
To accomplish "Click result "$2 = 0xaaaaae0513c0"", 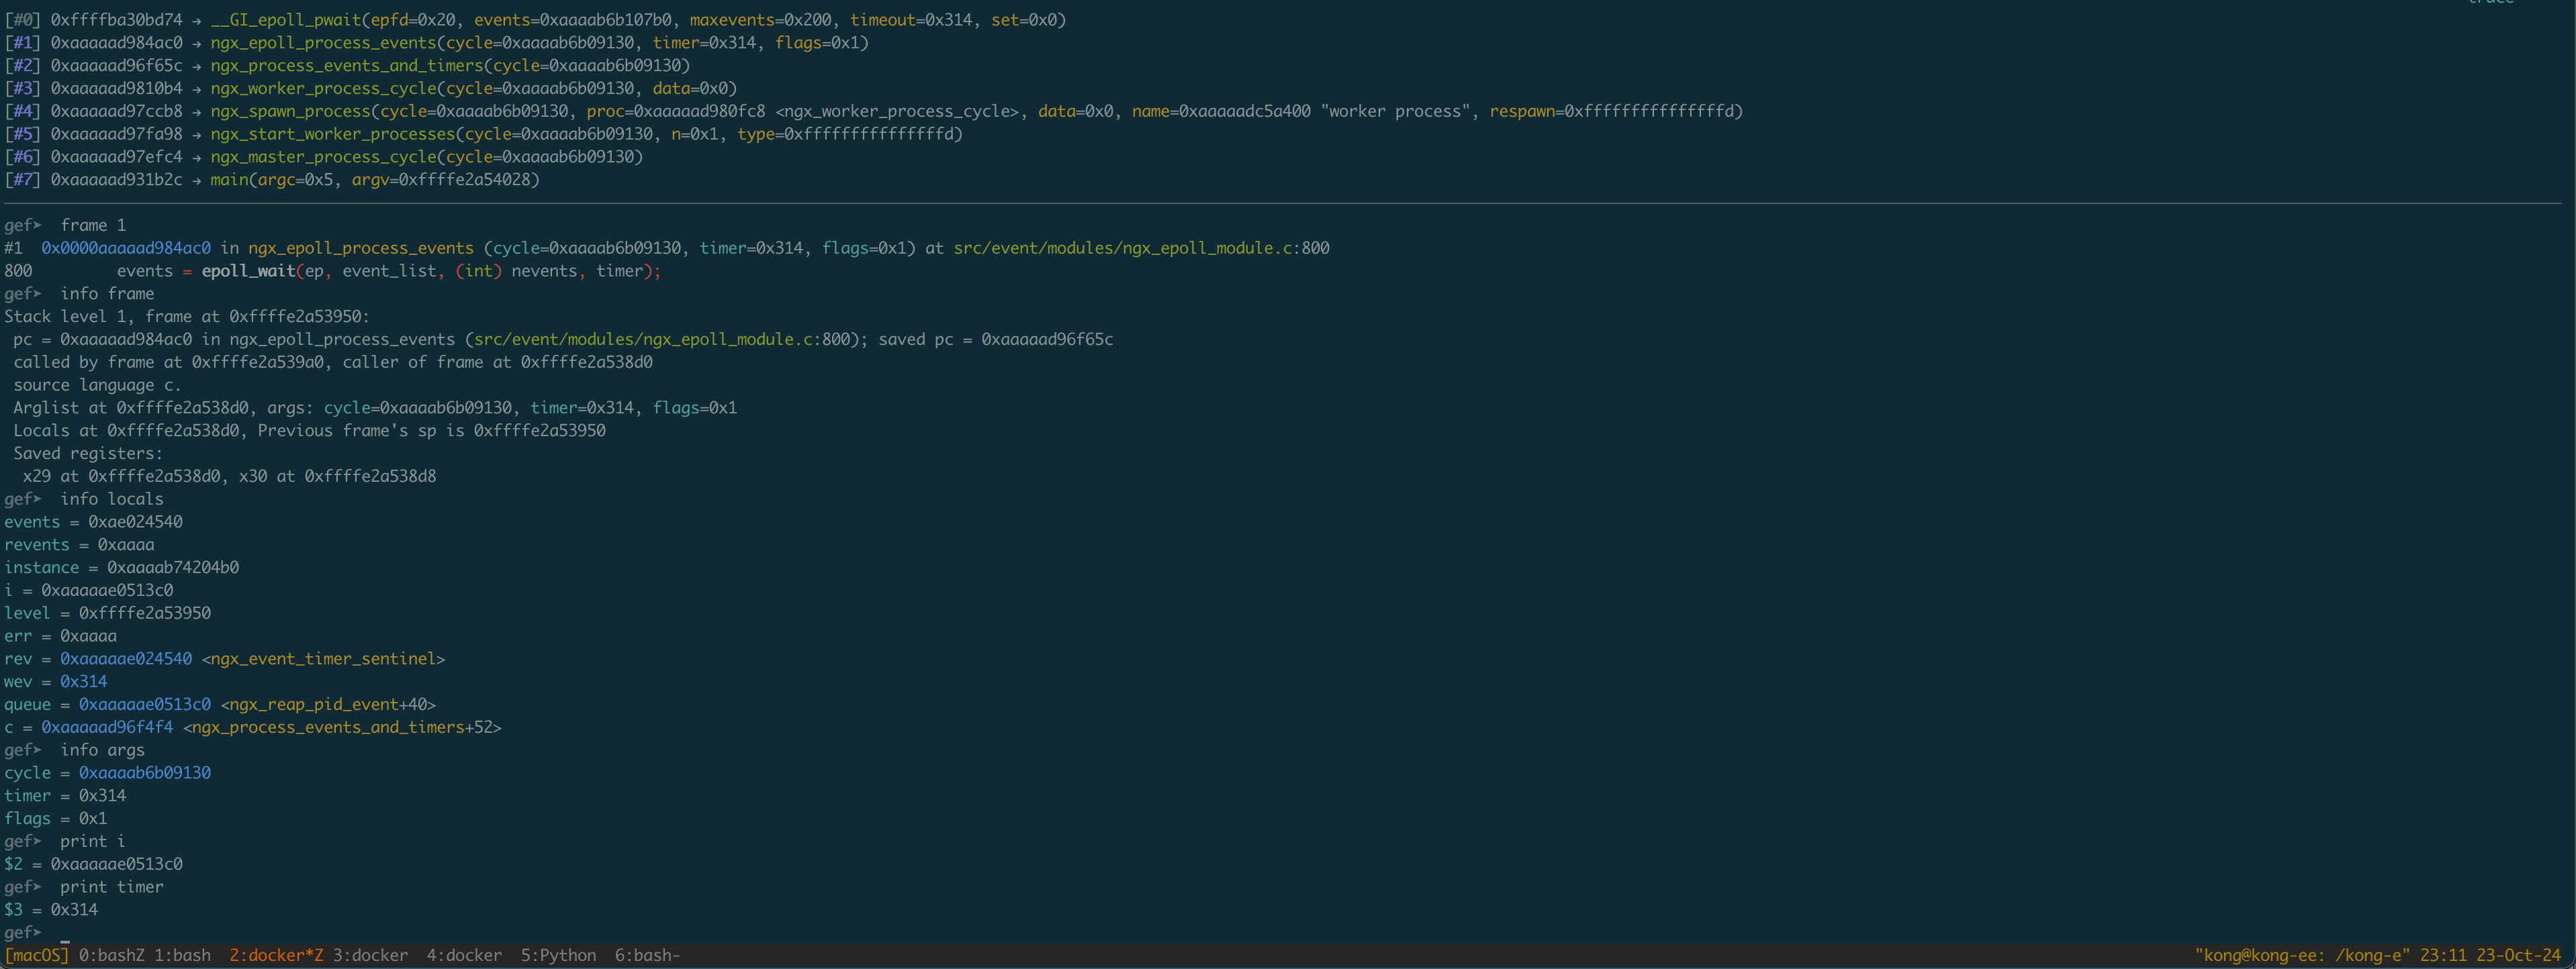I will [x=93, y=865].
